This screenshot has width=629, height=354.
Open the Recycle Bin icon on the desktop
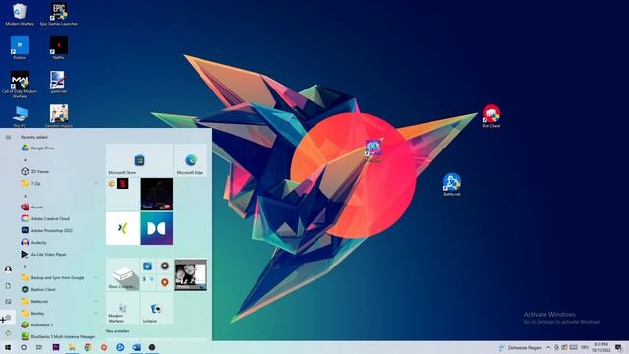20,15
